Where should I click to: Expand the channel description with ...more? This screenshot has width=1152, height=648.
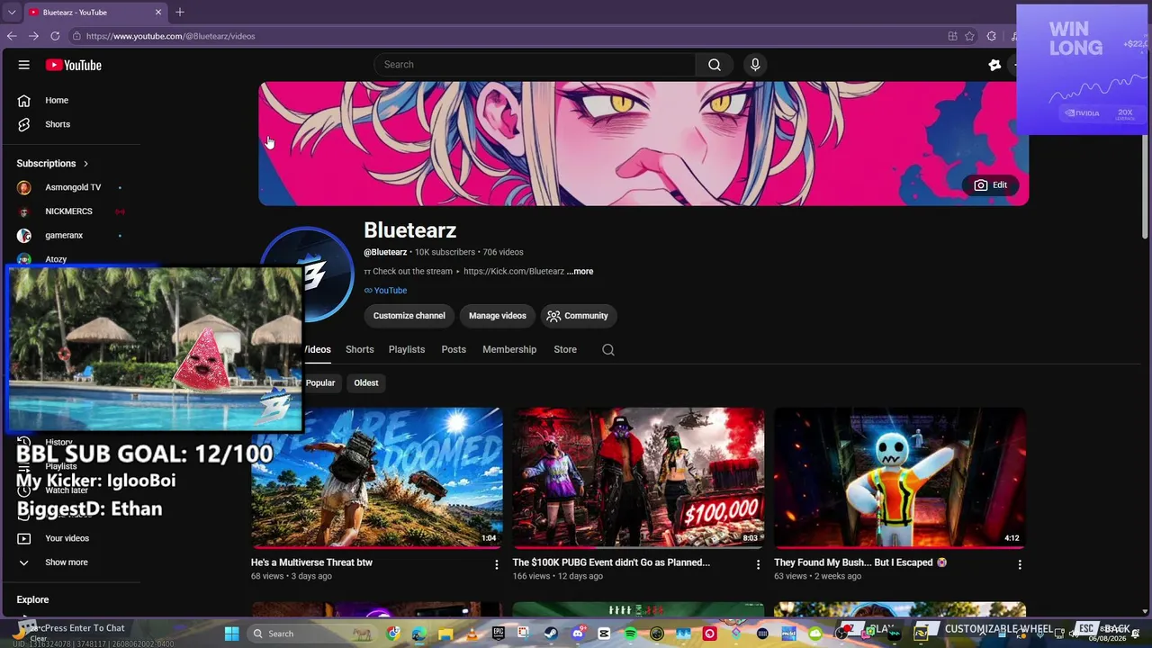(x=580, y=271)
